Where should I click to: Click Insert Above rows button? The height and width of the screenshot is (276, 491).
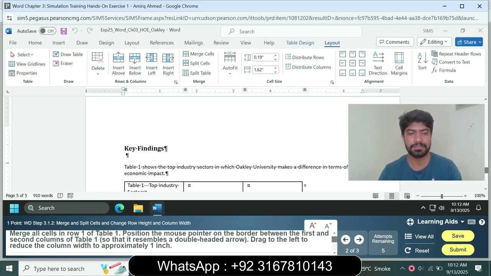[x=119, y=64]
